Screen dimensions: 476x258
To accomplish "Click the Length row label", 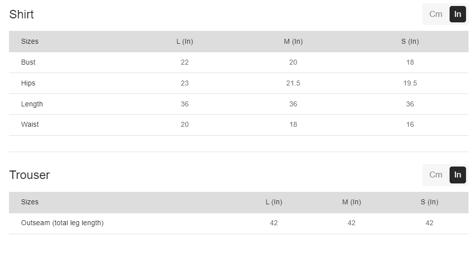I will click(x=32, y=104).
